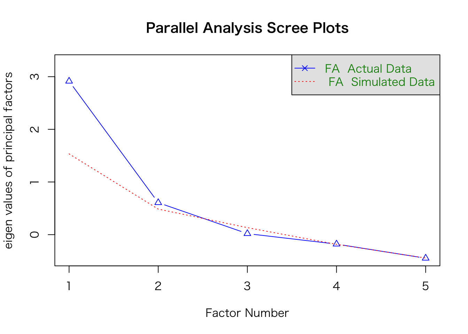The image size is (468, 334).
Task: Click the triangle data point at factor 5
Action: click(x=426, y=258)
